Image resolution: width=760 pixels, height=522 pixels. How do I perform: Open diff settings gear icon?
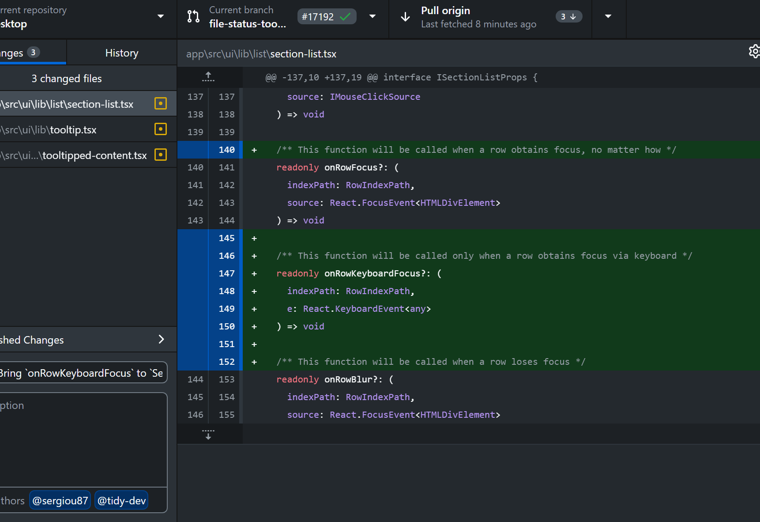754,52
